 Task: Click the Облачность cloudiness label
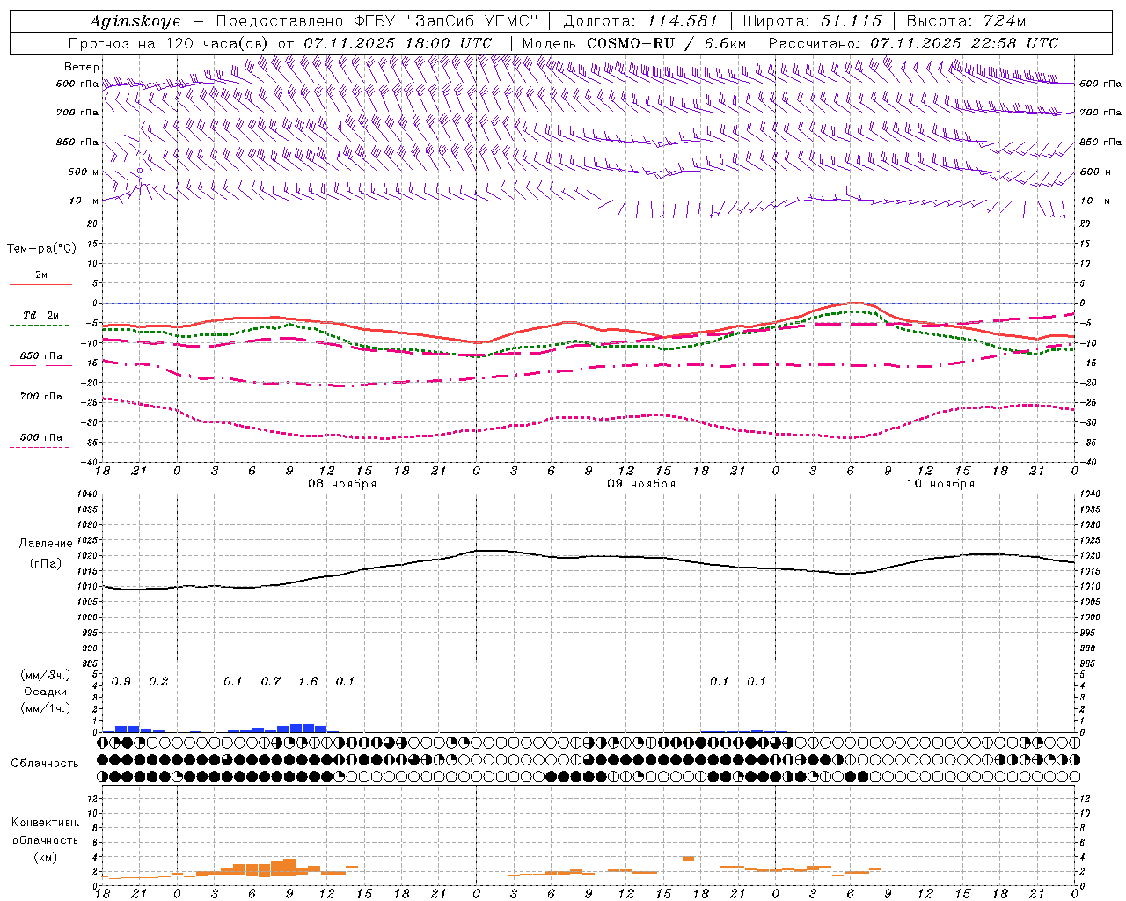pos(45,764)
